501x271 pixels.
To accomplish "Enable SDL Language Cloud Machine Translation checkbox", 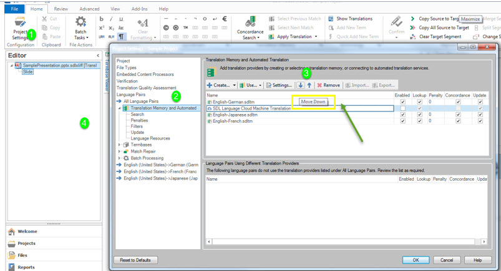I will tap(402, 108).
